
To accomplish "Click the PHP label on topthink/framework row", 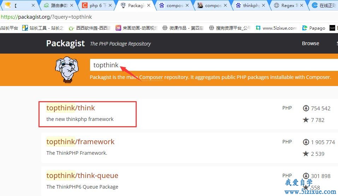I will [x=287, y=142].
